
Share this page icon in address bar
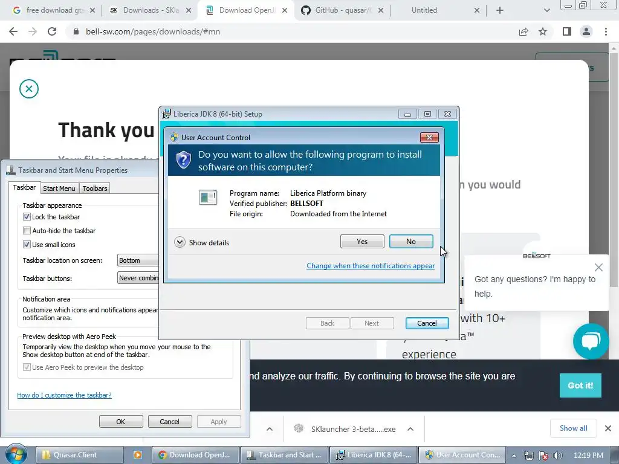[x=523, y=31]
